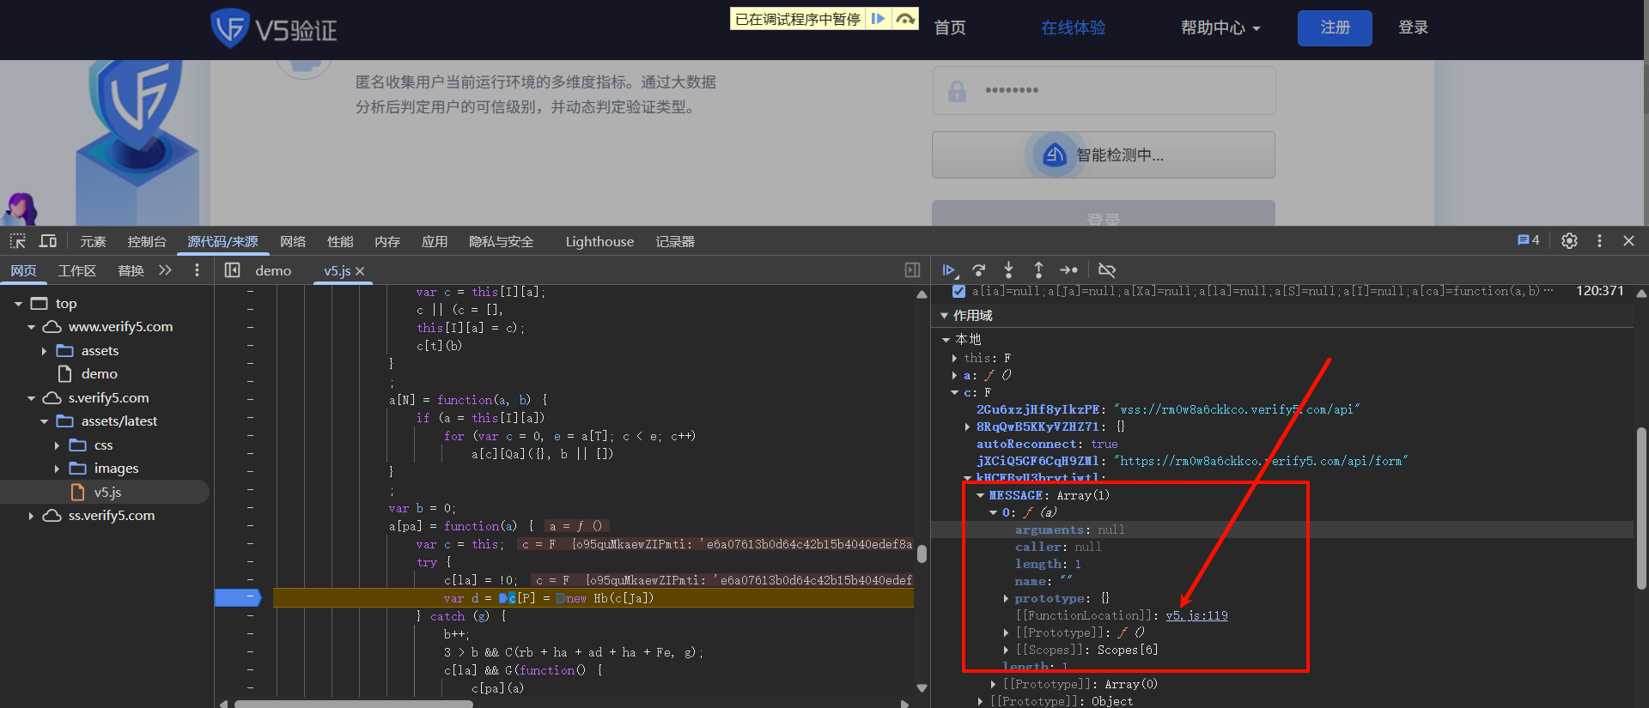Switch to the 内存 tab
1649x708 pixels.
point(387,241)
